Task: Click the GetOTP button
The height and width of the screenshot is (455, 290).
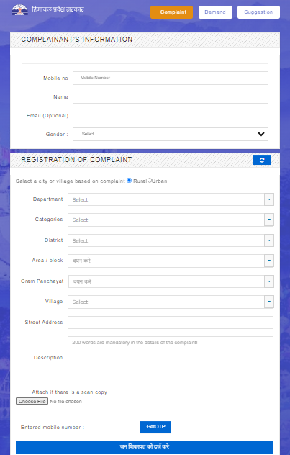Action: tap(155, 427)
